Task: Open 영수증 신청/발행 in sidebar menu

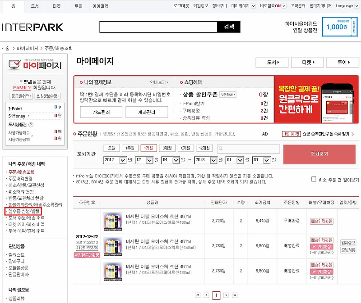Action: (23, 211)
